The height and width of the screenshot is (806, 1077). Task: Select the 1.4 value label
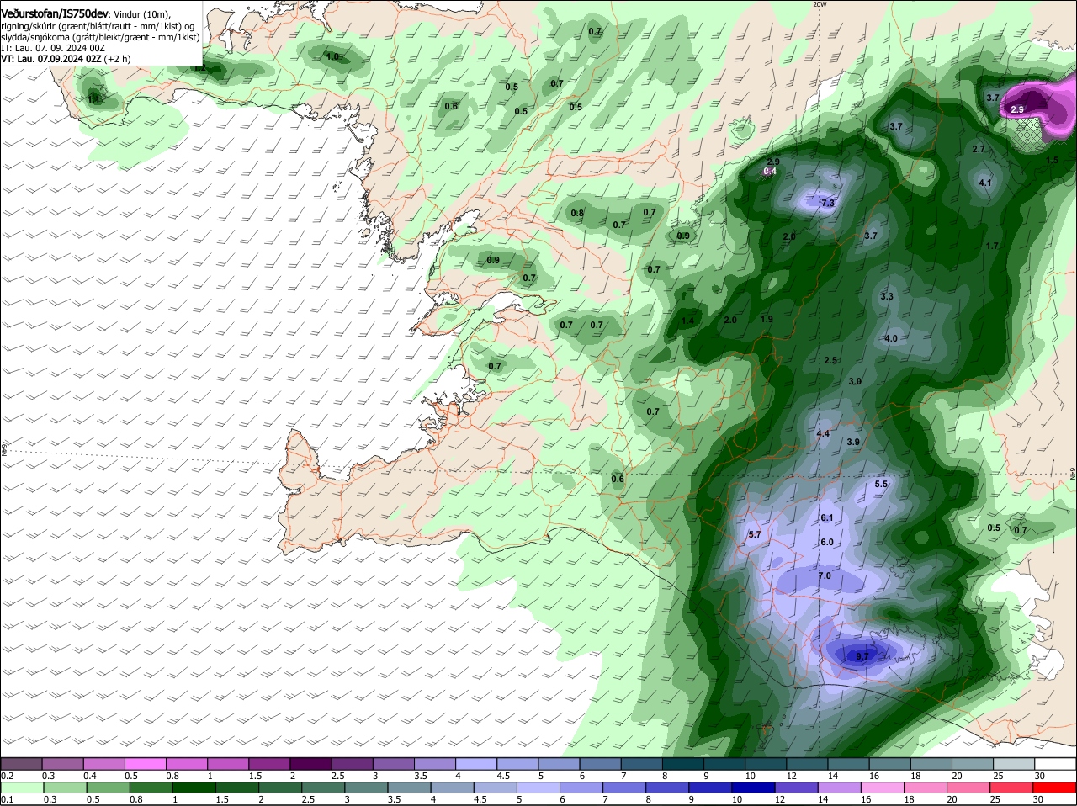[688, 321]
